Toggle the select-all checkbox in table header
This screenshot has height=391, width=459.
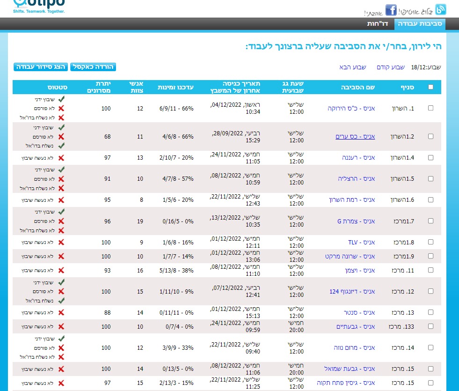click(430, 87)
